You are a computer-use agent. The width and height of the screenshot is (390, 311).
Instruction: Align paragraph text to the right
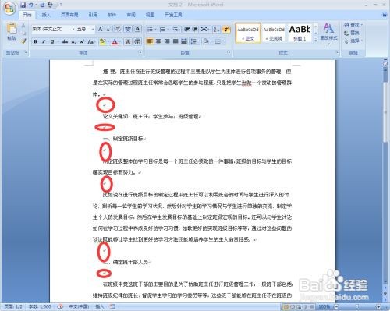pyautogui.click(x=167, y=41)
